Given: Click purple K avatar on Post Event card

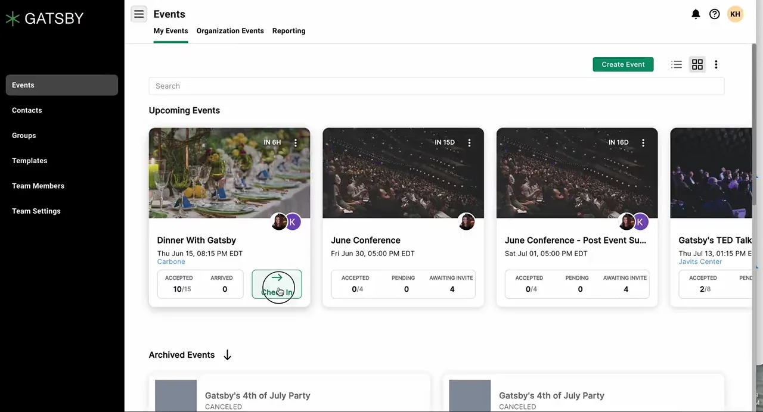Looking at the screenshot, I should tap(640, 221).
